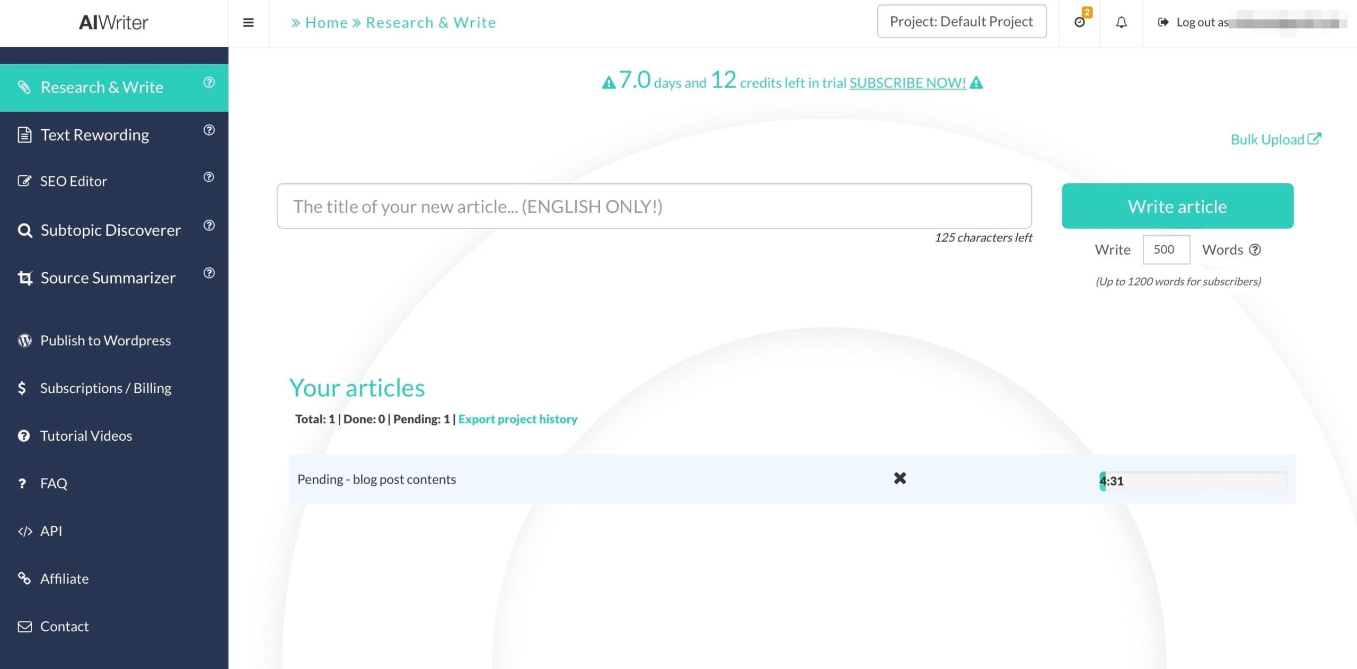Open help icon beside SEO Editor

point(209,177)
